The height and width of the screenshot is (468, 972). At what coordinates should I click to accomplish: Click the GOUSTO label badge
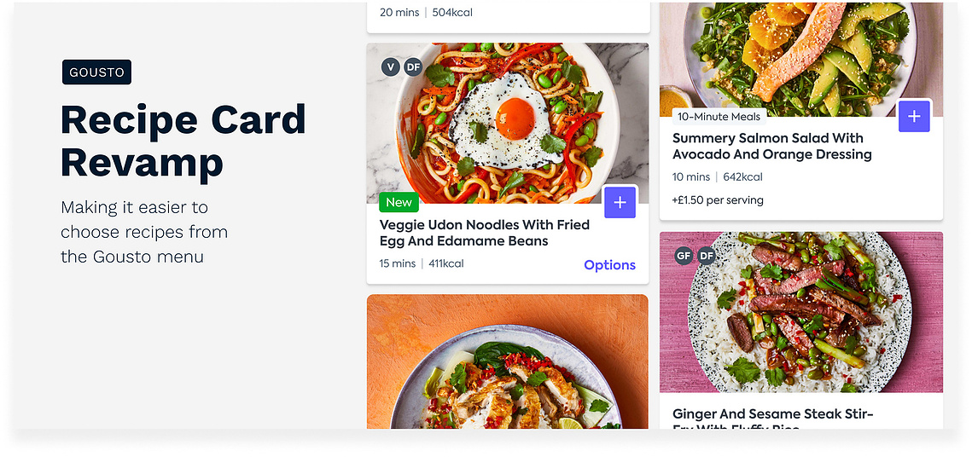pyautogui.click(x=96, y=72)
